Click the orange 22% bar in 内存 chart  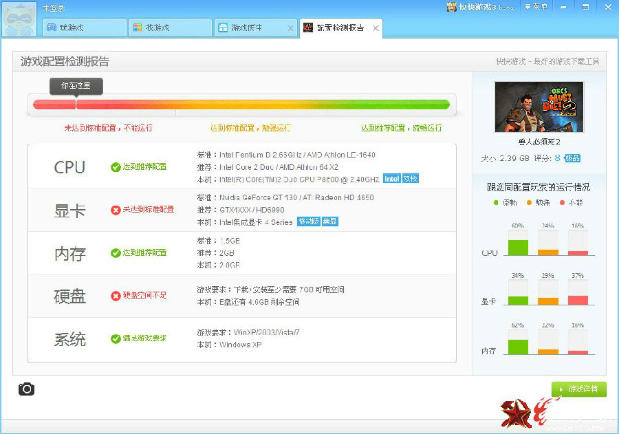(x=548, y=351)
